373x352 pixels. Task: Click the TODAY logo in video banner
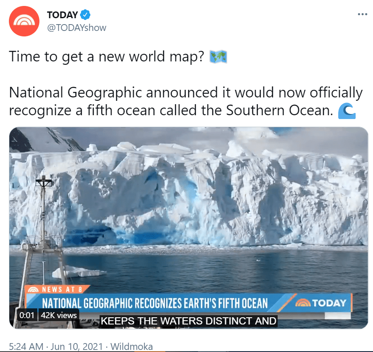coord(321,303)
